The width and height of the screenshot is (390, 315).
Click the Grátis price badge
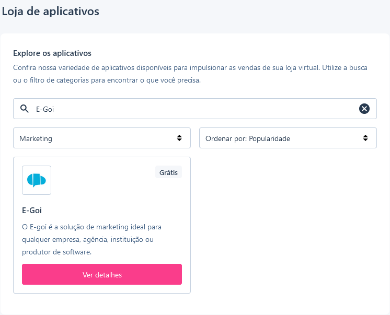point(168,172)
